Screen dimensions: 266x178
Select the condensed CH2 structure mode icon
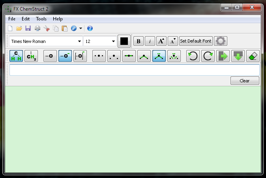pyautogui.click(x=31, y=56)
